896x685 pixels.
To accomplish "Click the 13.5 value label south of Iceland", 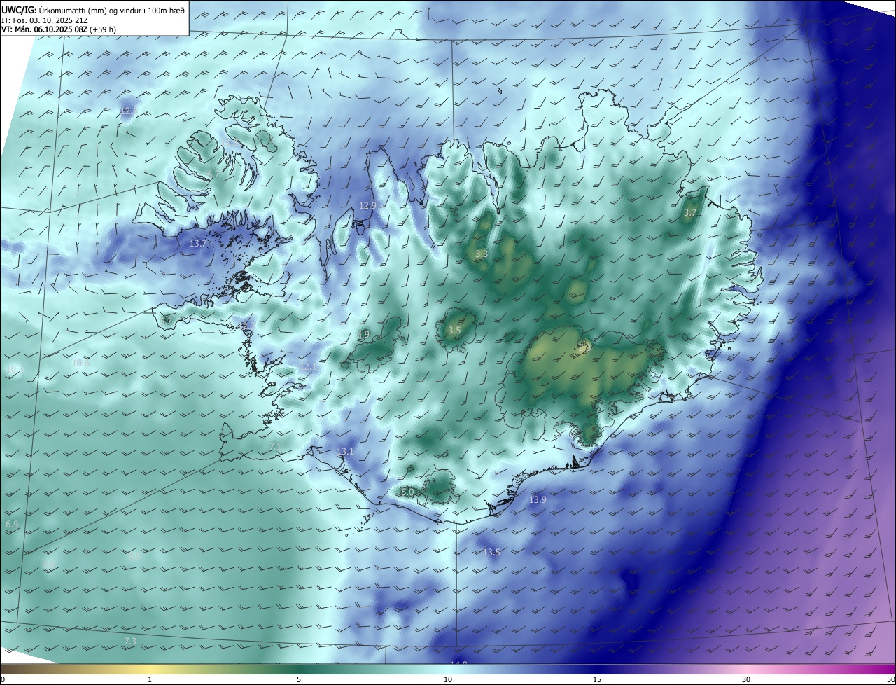I will click(492, 552).
